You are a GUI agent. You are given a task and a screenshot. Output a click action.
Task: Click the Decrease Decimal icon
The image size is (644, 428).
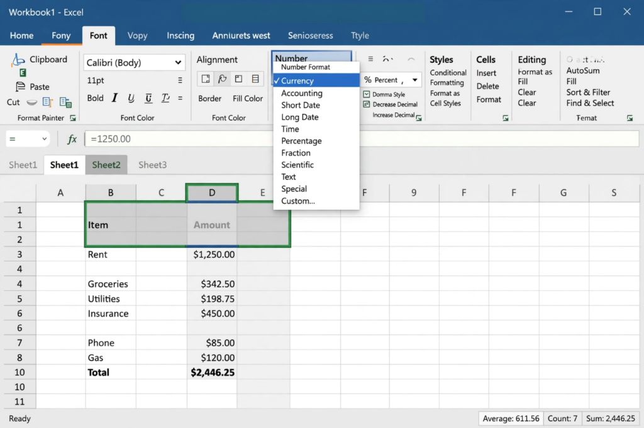tap(367, 104)
